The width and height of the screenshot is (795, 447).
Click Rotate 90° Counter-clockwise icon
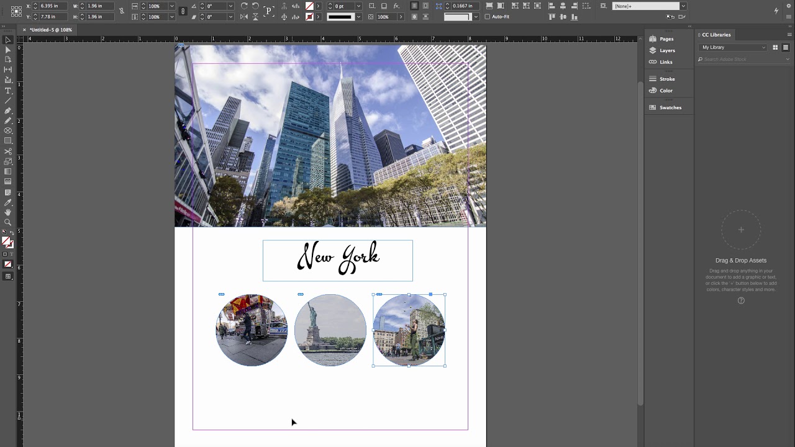[255, 6]
